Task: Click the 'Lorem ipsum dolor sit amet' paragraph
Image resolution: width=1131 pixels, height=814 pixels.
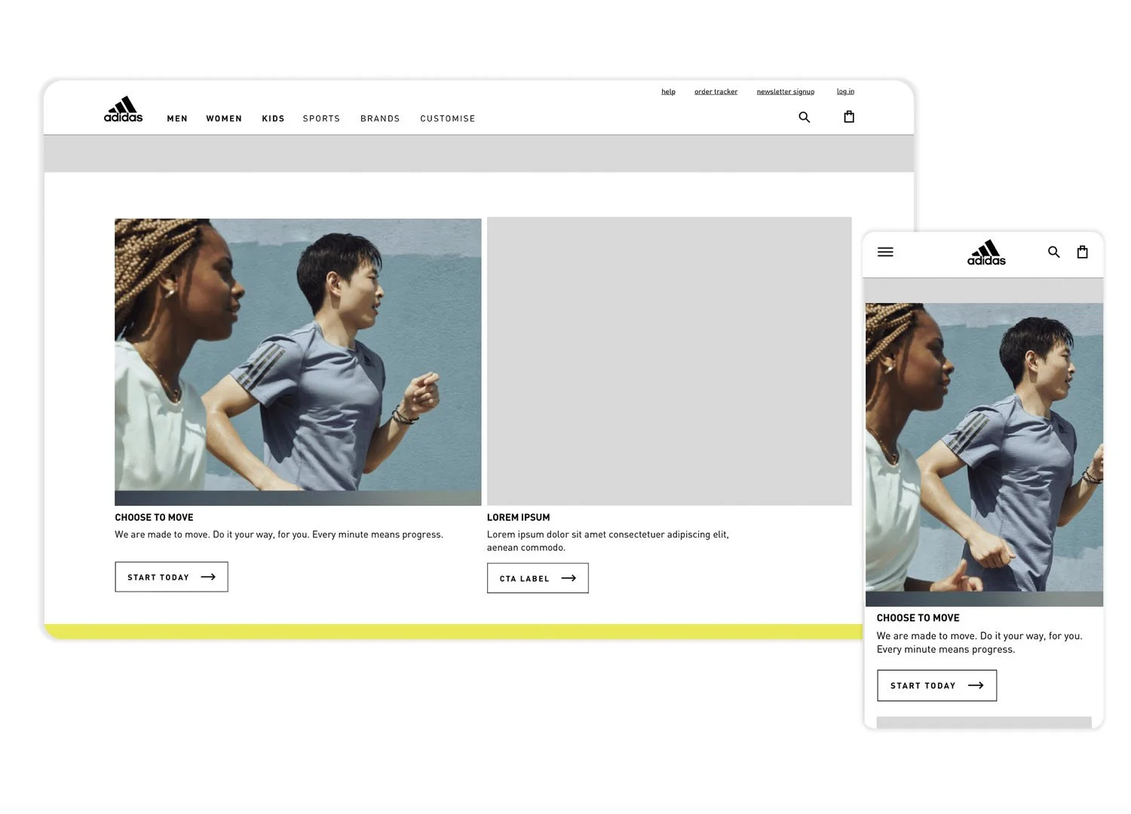Action: [608, 540]
